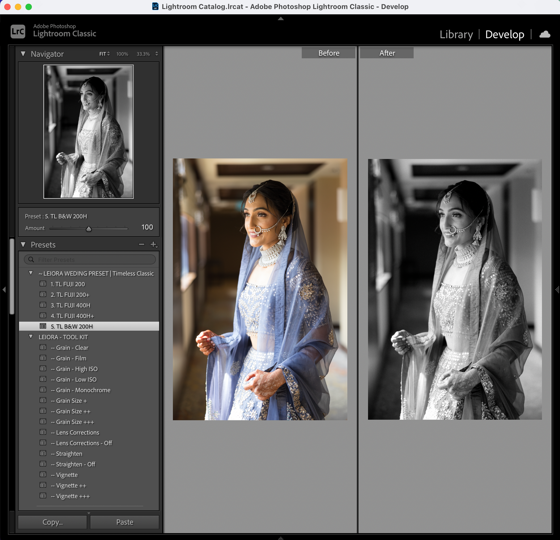The width and height of the screenshot is (560, 540).
Task: Hide the top module panel arrow
Action: tap(281, 19)
